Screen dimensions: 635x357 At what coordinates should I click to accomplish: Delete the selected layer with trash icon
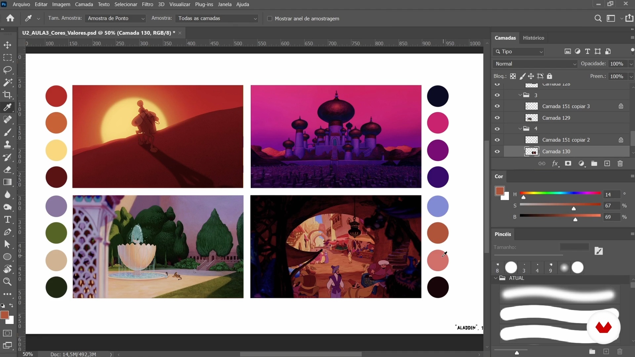(x=620, y=163)
